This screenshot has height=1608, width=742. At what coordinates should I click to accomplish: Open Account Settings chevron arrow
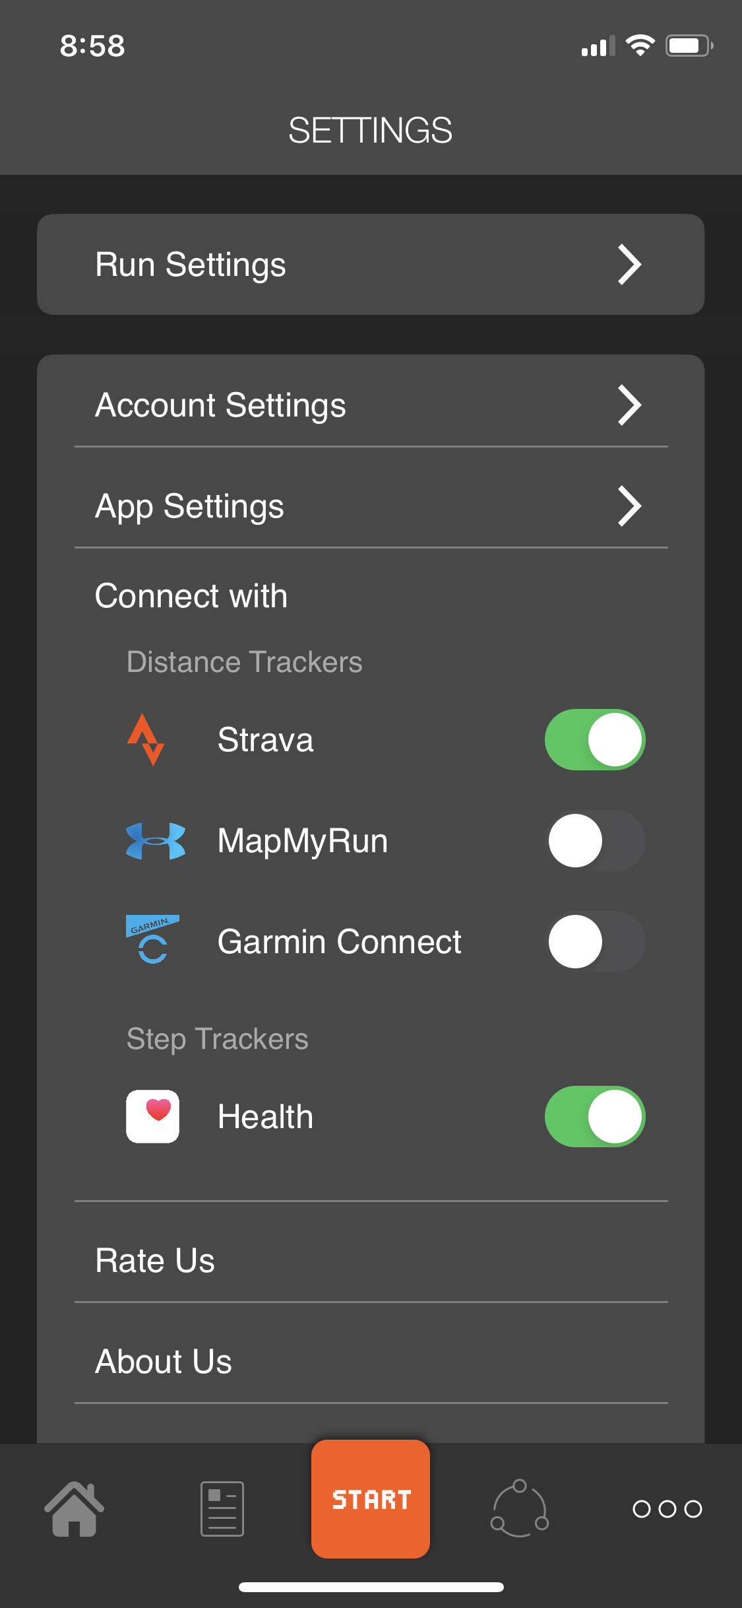click(629, 405)
